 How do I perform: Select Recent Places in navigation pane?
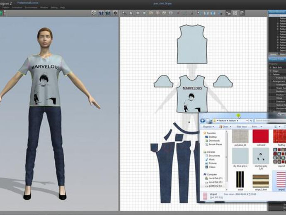point(213,144)
